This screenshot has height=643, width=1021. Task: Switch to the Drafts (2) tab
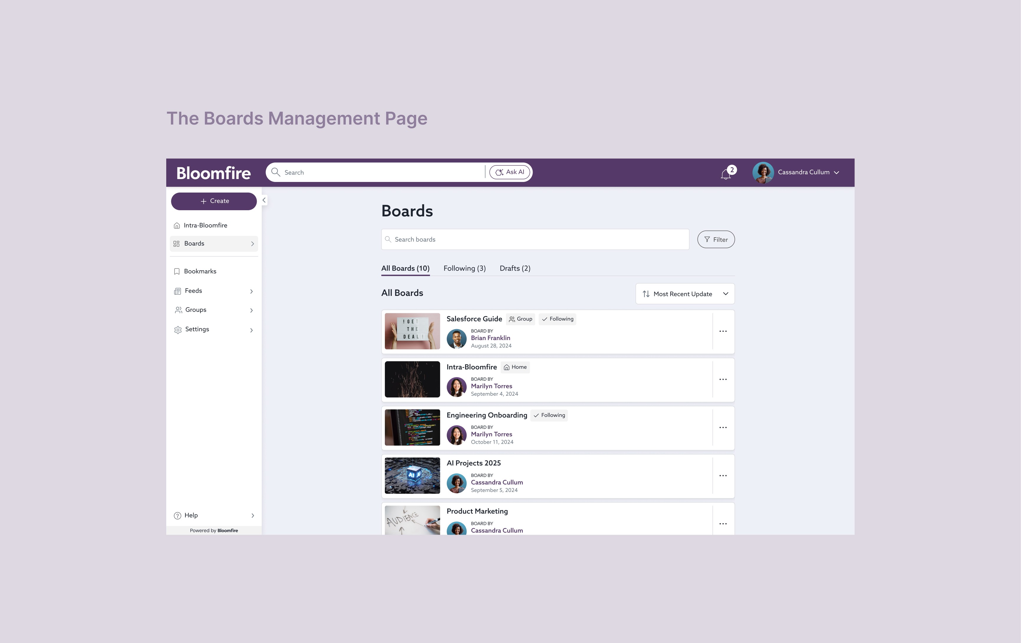click(515, 268)
